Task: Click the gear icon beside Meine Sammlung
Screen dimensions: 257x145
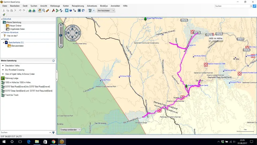Action: tap(54, 61)
